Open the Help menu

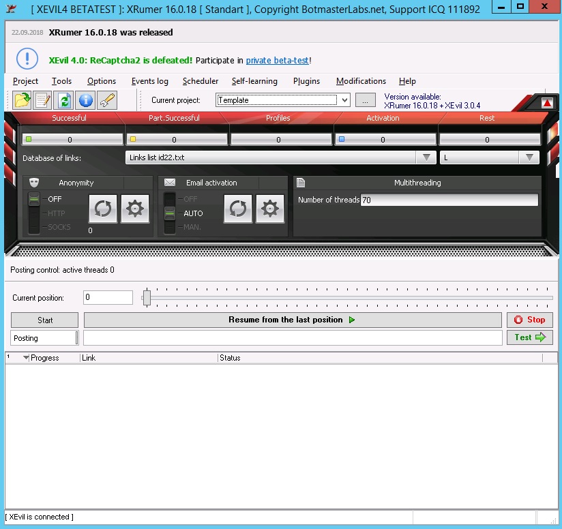pos(407,81)
